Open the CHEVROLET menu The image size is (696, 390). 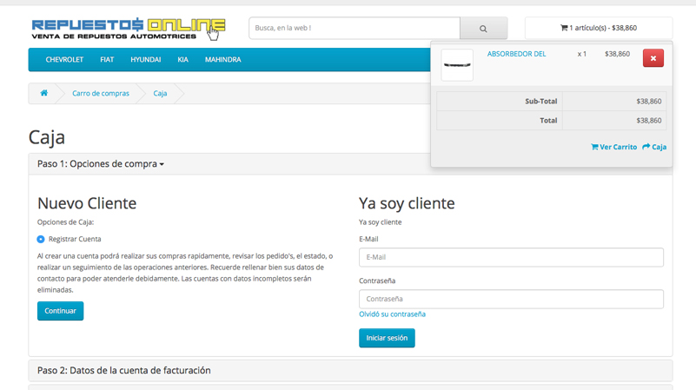(x=64, y=59)
